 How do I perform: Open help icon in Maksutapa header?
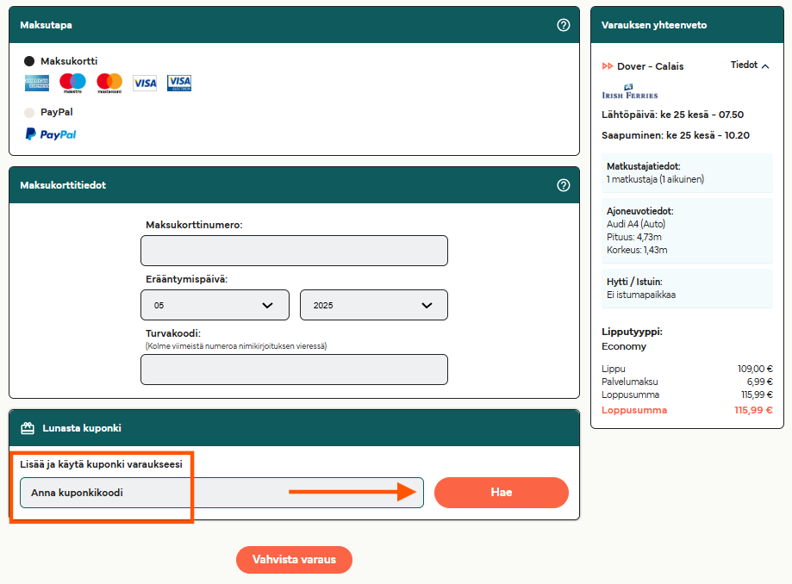(564, 25)
